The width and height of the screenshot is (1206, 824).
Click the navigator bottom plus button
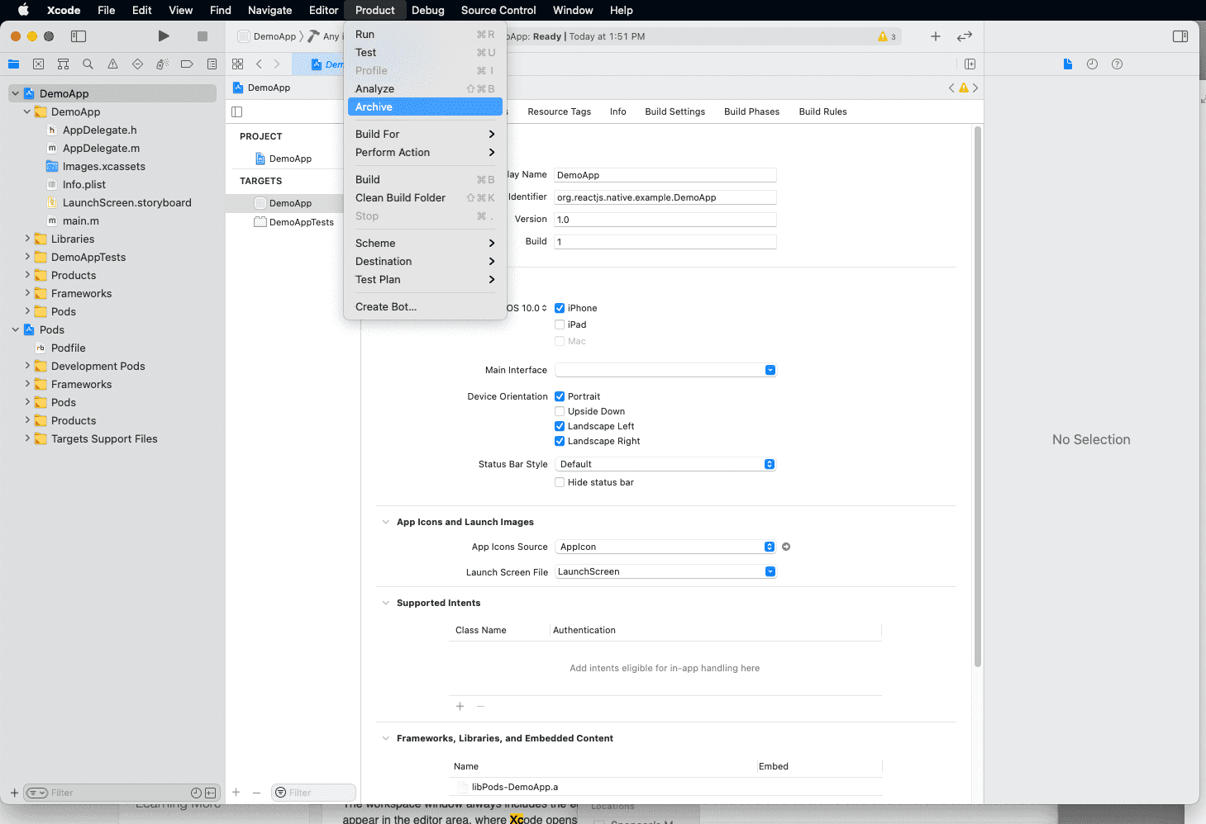14,793
